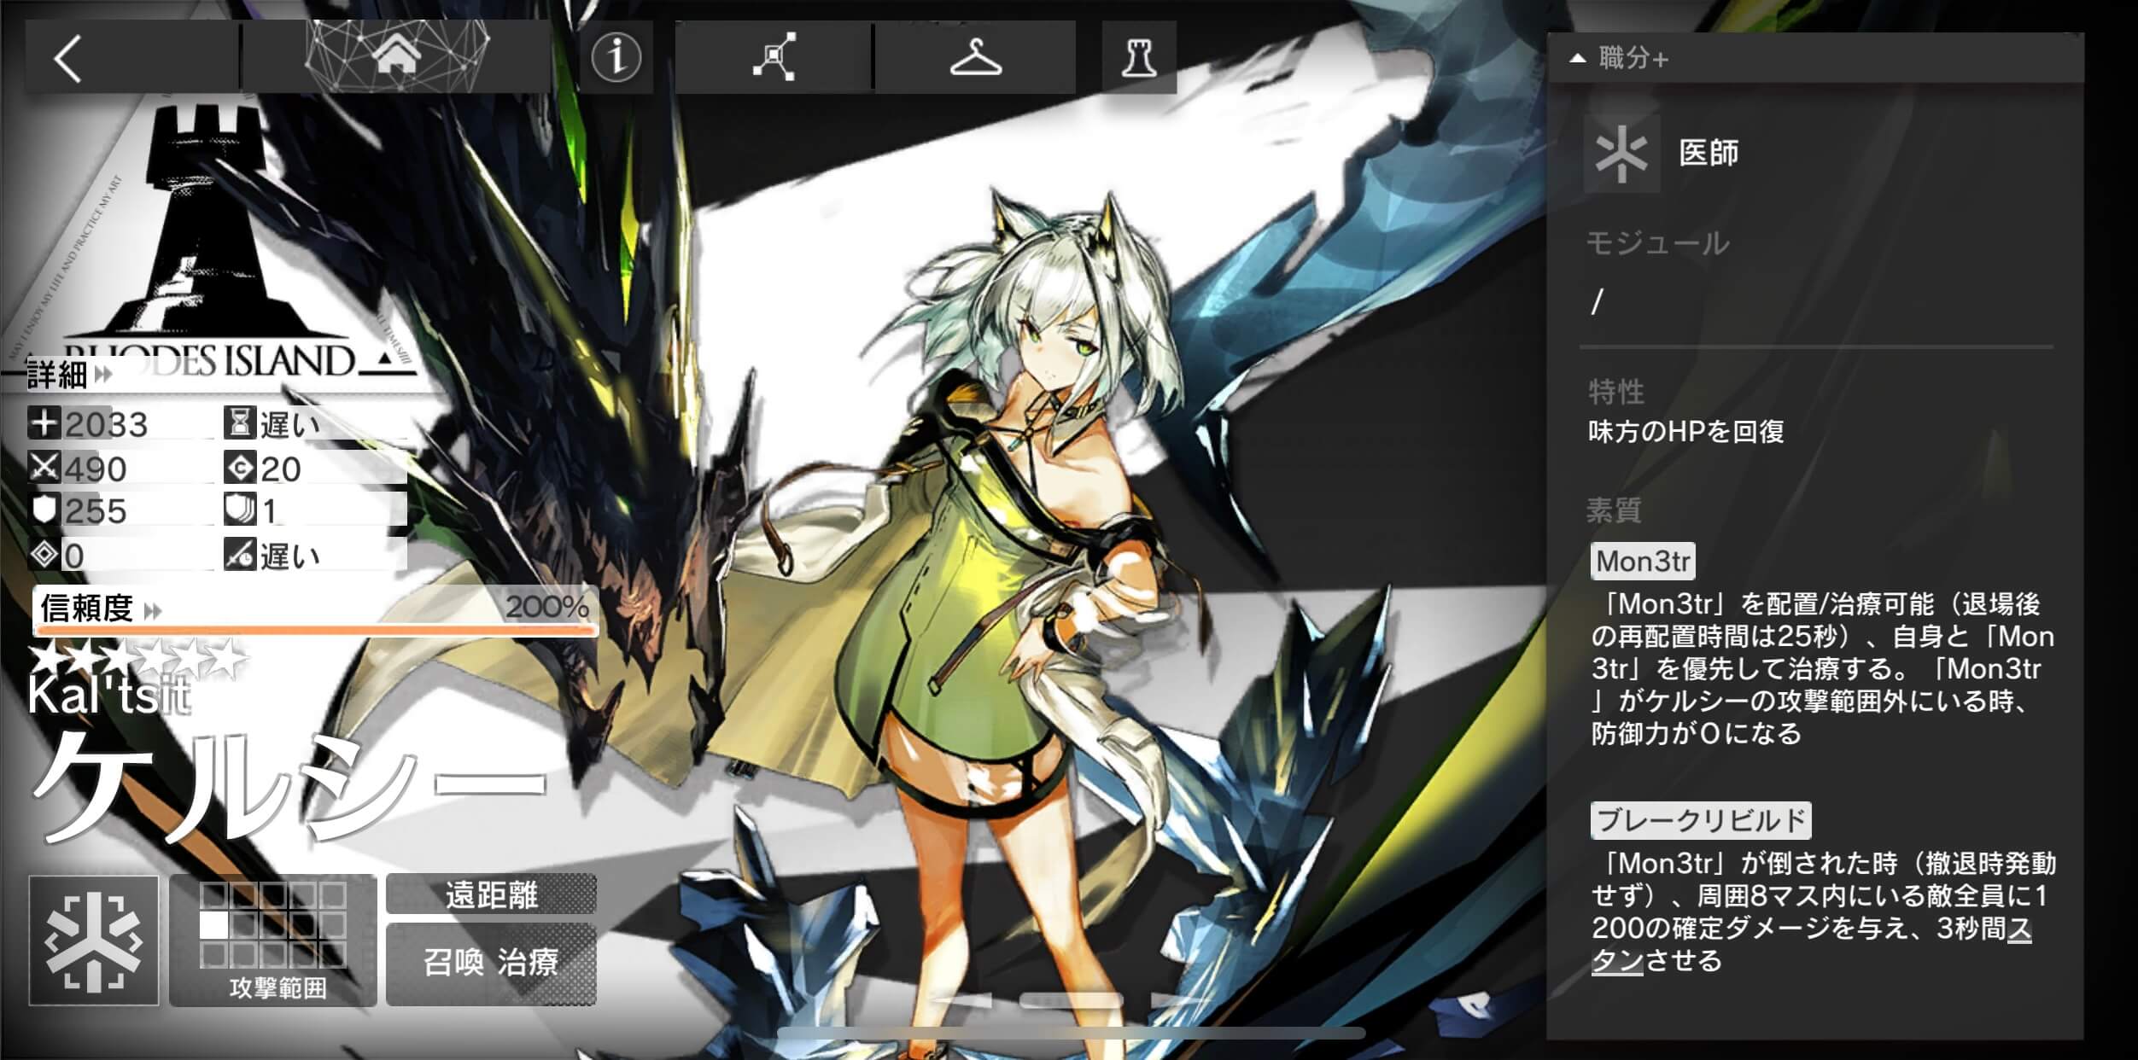Tap the attack icon beside 490
The width and height of the screenshot is (2138, 1060).
(x=44, y=467)
